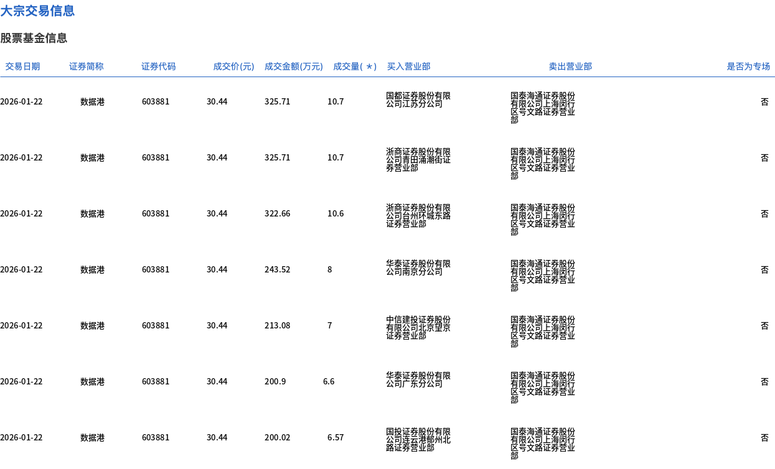Click date 2026-01-22 in the 中信建投 row
The width and height of the screenshot is (775, 469).
pos(21,325)
